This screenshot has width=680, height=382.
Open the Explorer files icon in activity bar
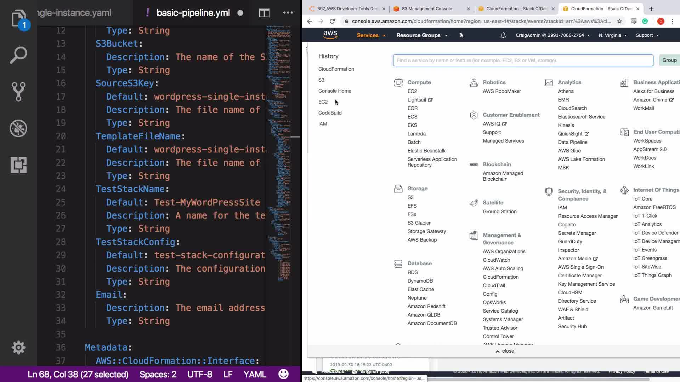click(18, 18)
